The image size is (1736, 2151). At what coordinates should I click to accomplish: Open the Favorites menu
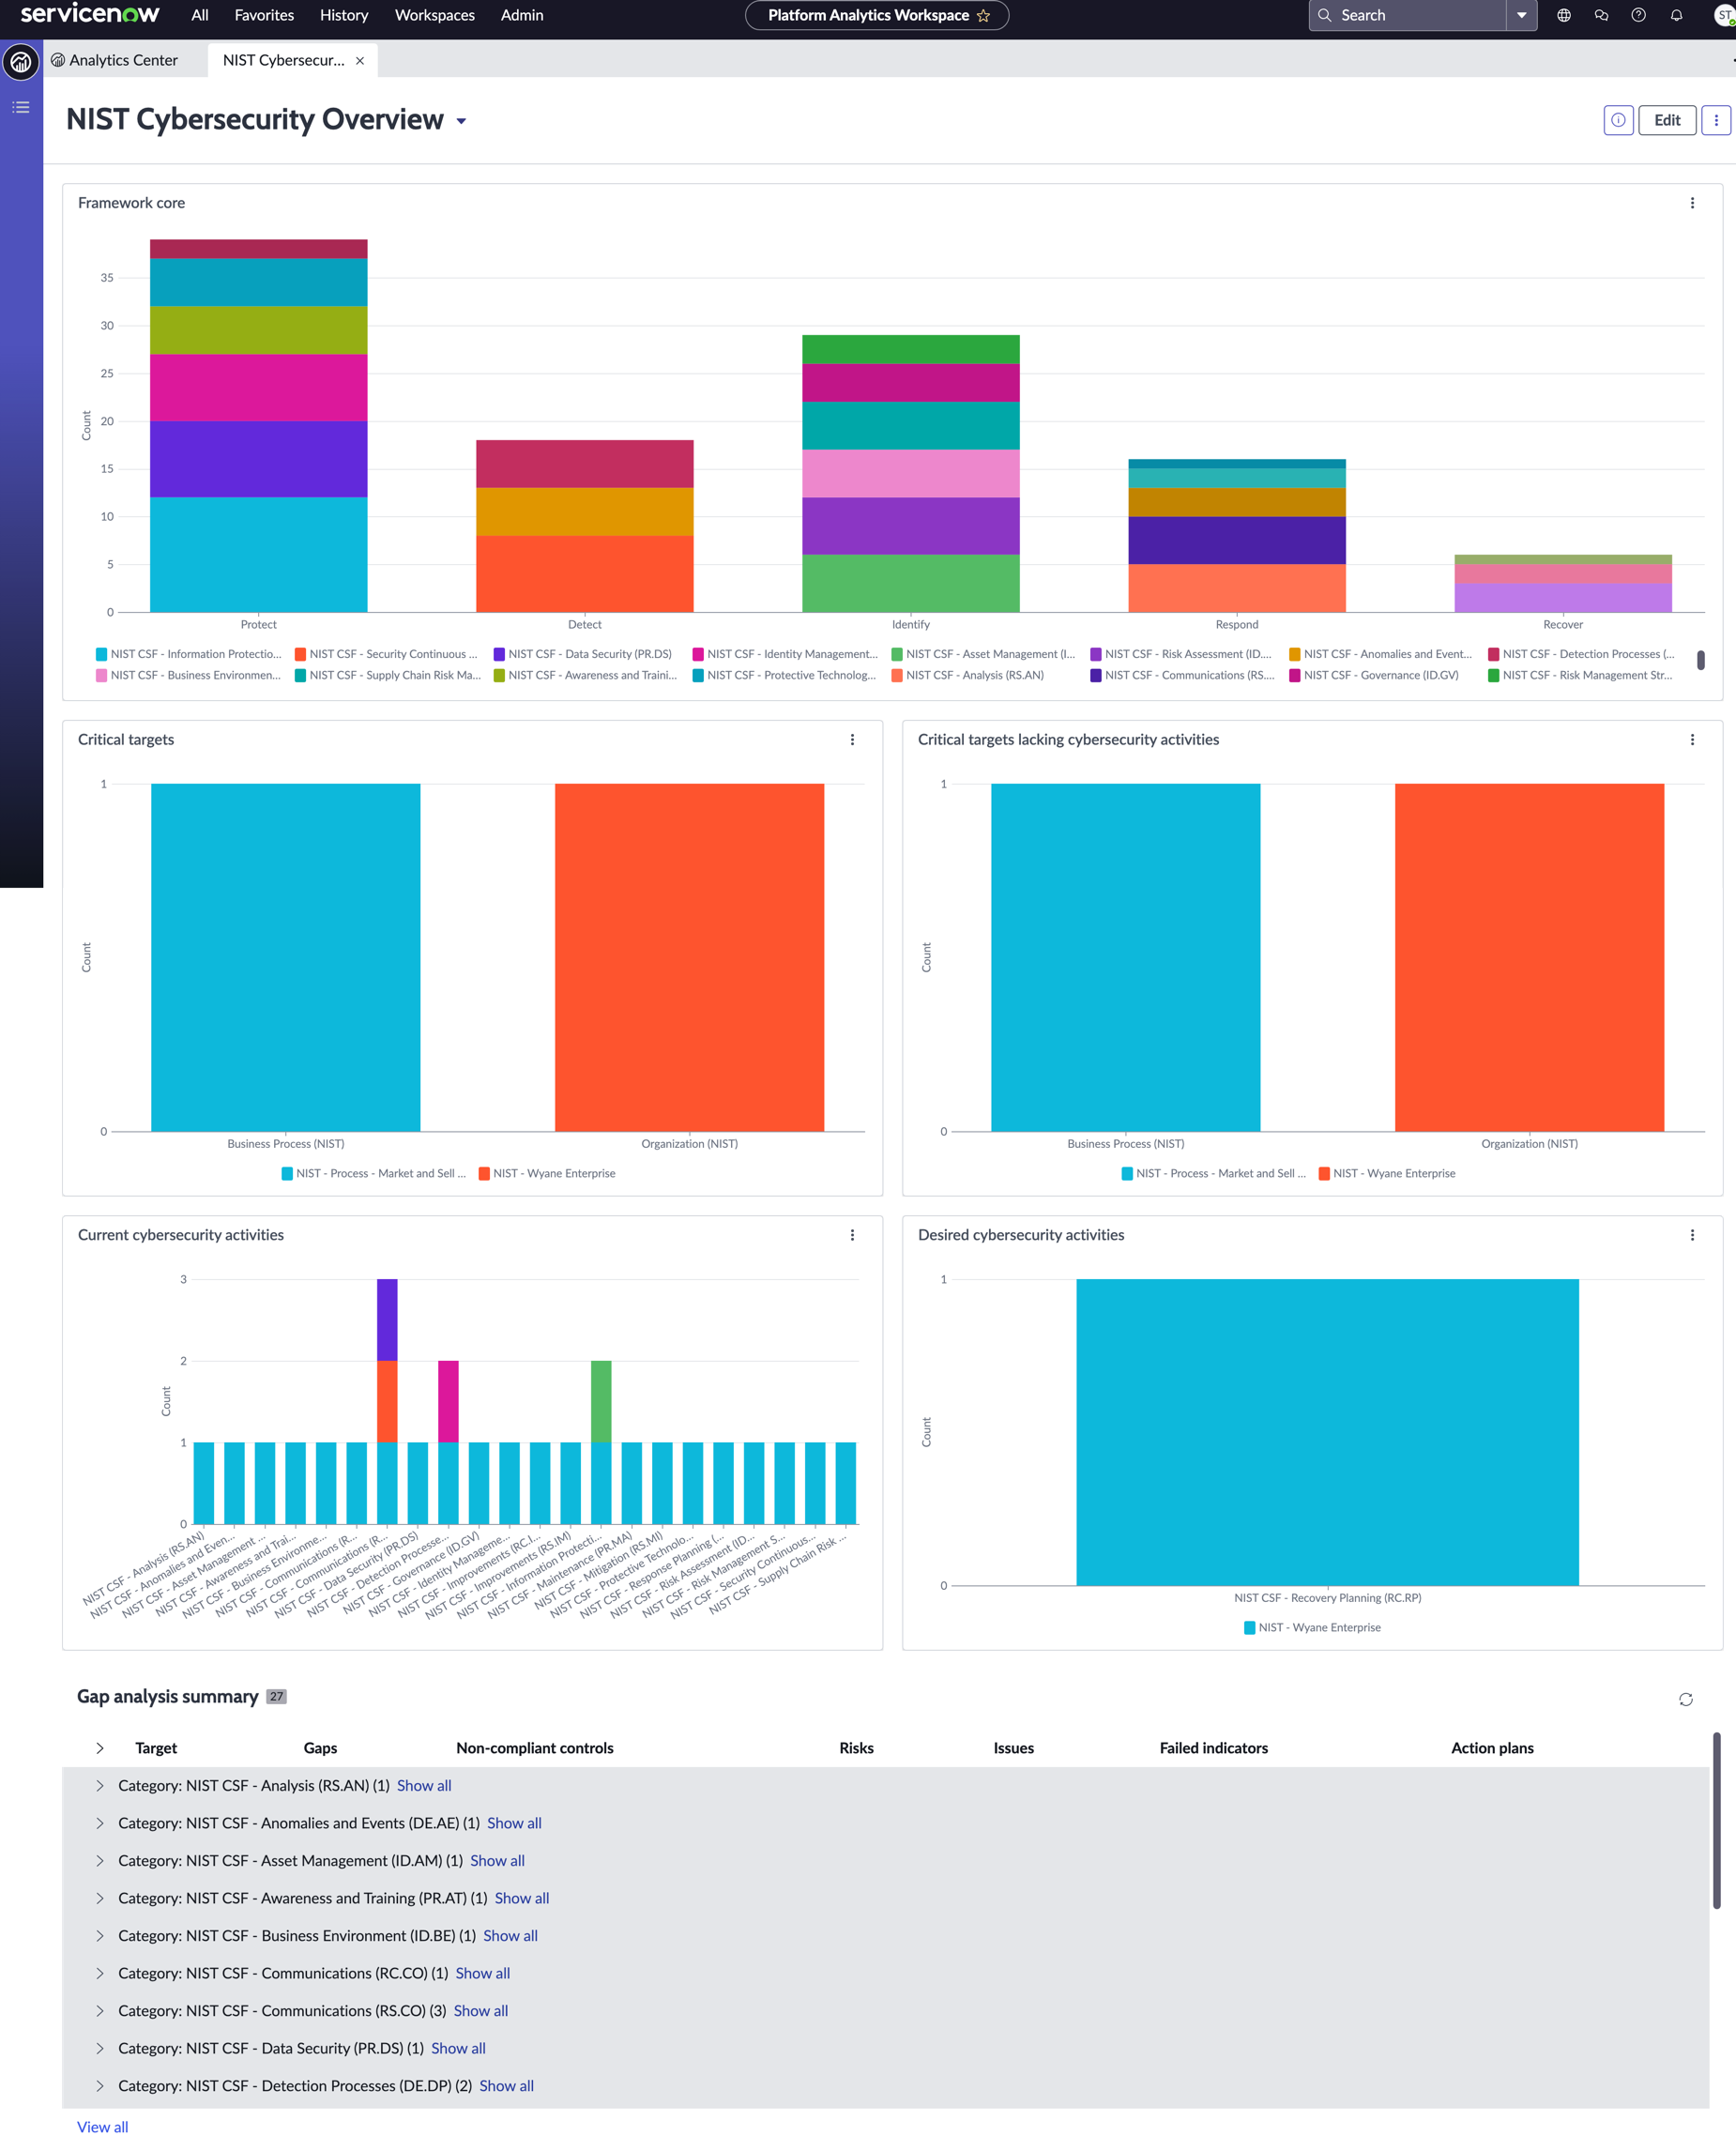264,15
